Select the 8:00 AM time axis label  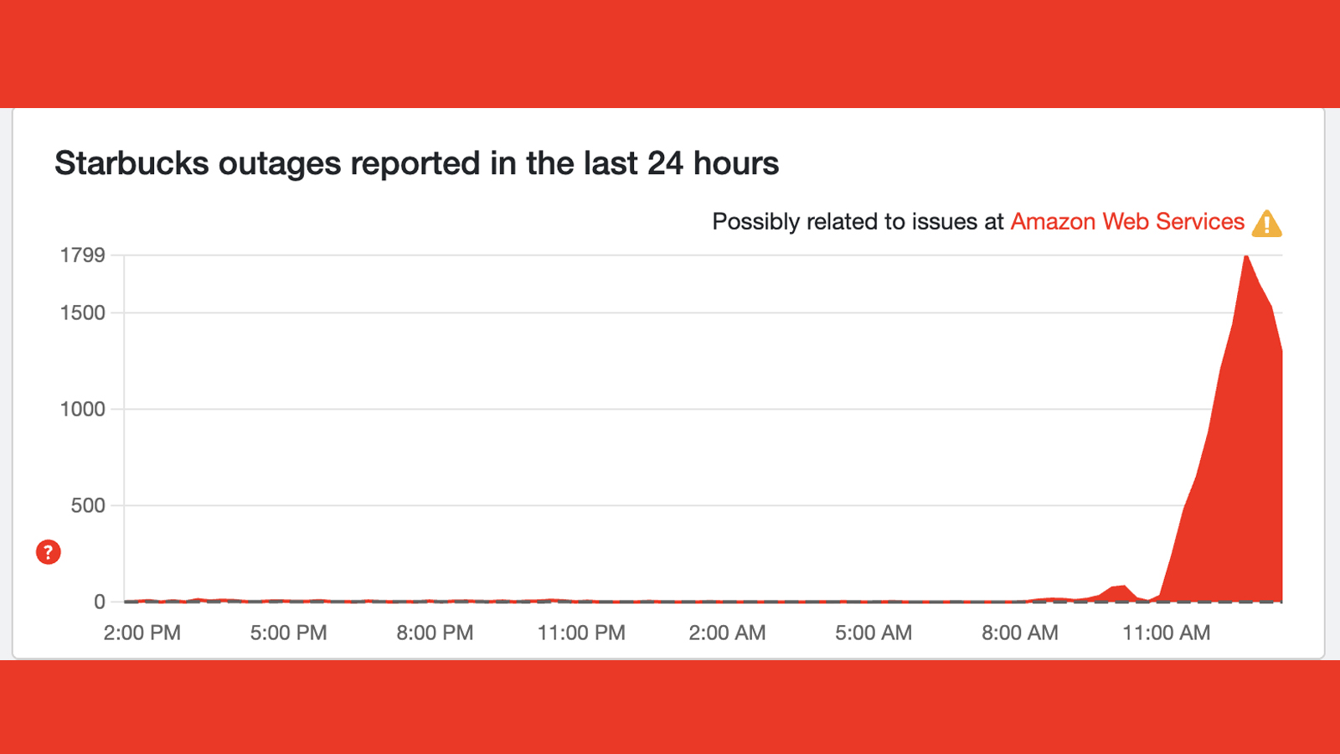click(1020, 633)
